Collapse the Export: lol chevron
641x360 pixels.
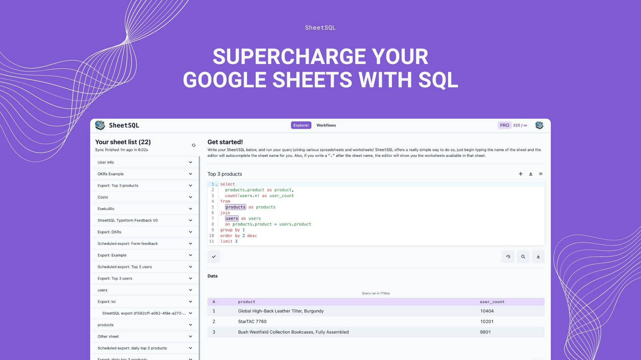[x=190, y=302]
